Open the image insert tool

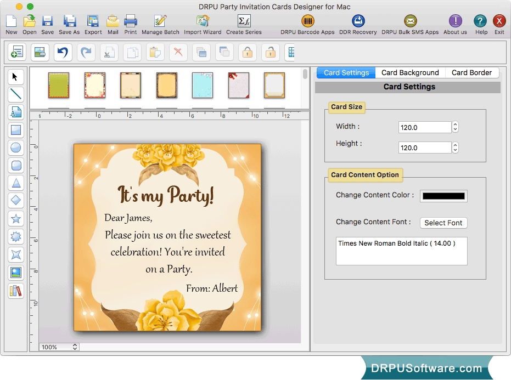pyautogui.click(x=15, y=273)
